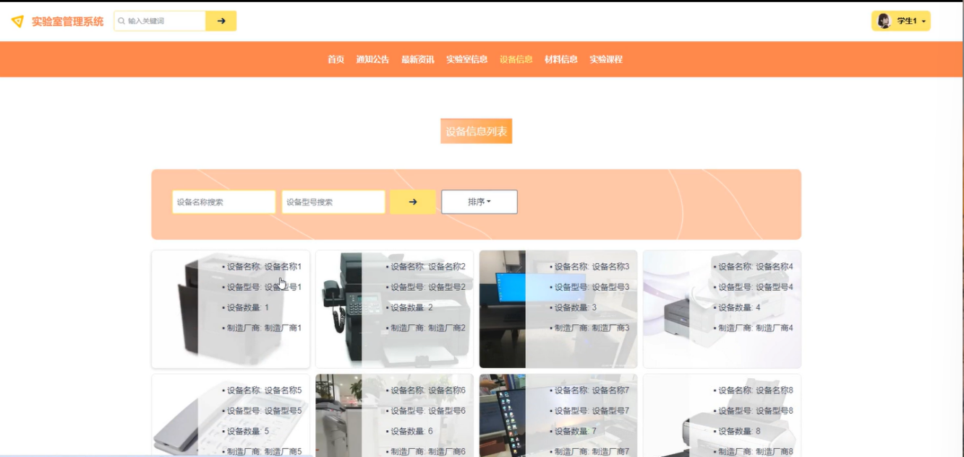Click text 设备名称: 设备名称2
Image resolution: width=964 pixels, height=457 pixels.
click(428, 267)
